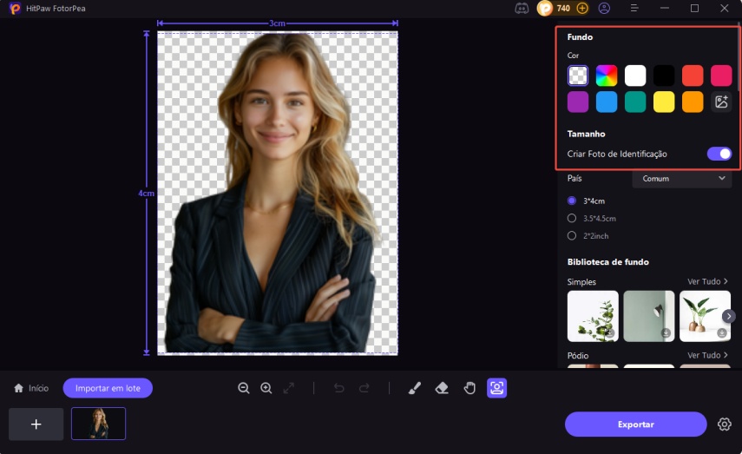Pick the white background color
Image resolution: width=742 pixels, height=454 pixels.
(635, 76)
